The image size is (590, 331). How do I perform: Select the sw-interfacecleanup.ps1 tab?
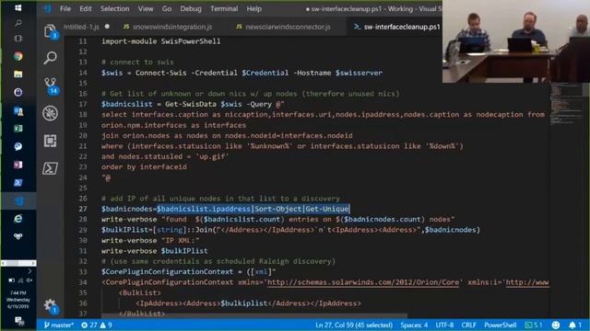click(x=396, y=27)
